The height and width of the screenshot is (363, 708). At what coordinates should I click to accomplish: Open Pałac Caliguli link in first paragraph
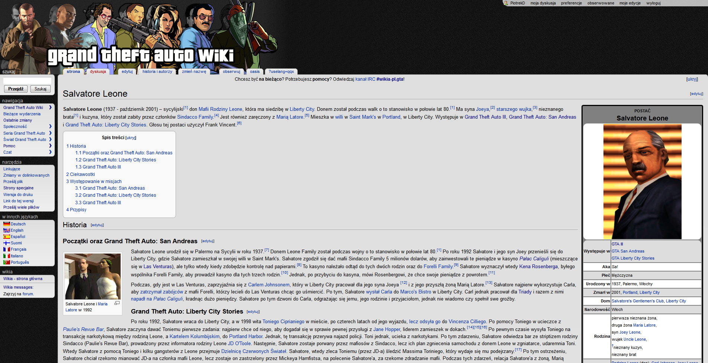[x=534, y=259]
